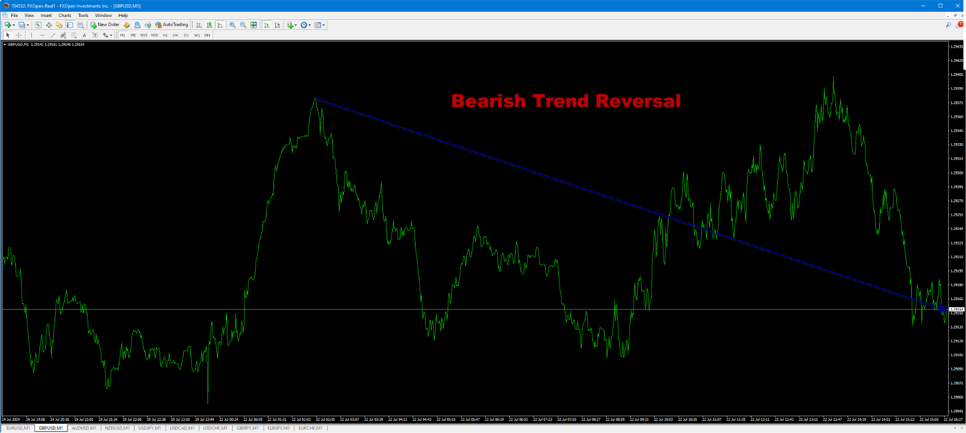The image size is (966, 433).
Task: Select the Cursor arrow tool
Action: tap(8, 35)
